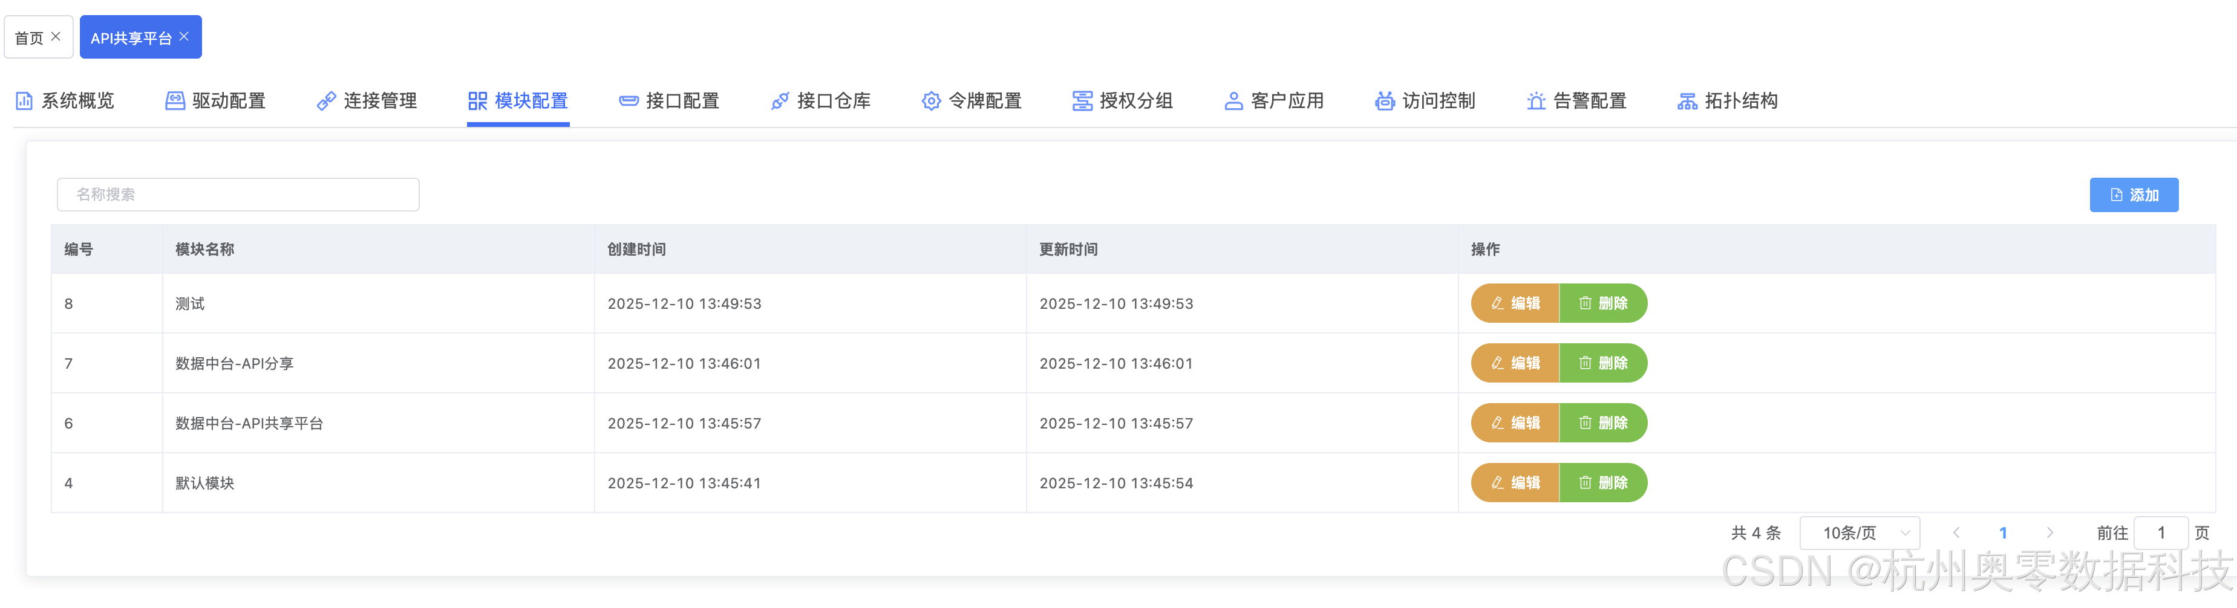Click module name 默认模块
2237x608 pixels.
(x=205, y=483)
